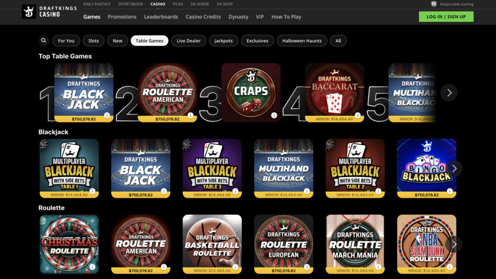Select the For You filter
This screenshot has height=279, width=496.
click(66, 41)
